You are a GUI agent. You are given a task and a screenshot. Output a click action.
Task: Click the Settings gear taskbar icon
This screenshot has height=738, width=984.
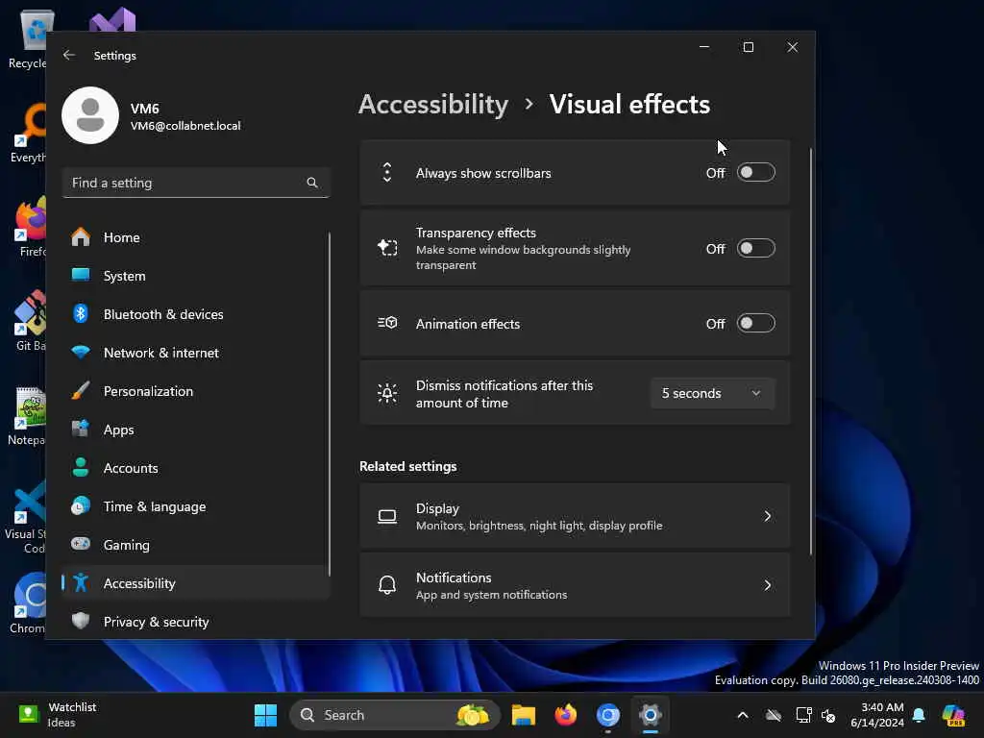pyautogui.click(x=651, y=715)
